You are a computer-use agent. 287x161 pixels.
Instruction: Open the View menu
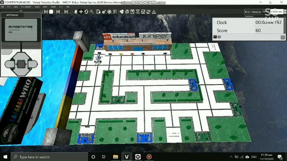[16, 7]
